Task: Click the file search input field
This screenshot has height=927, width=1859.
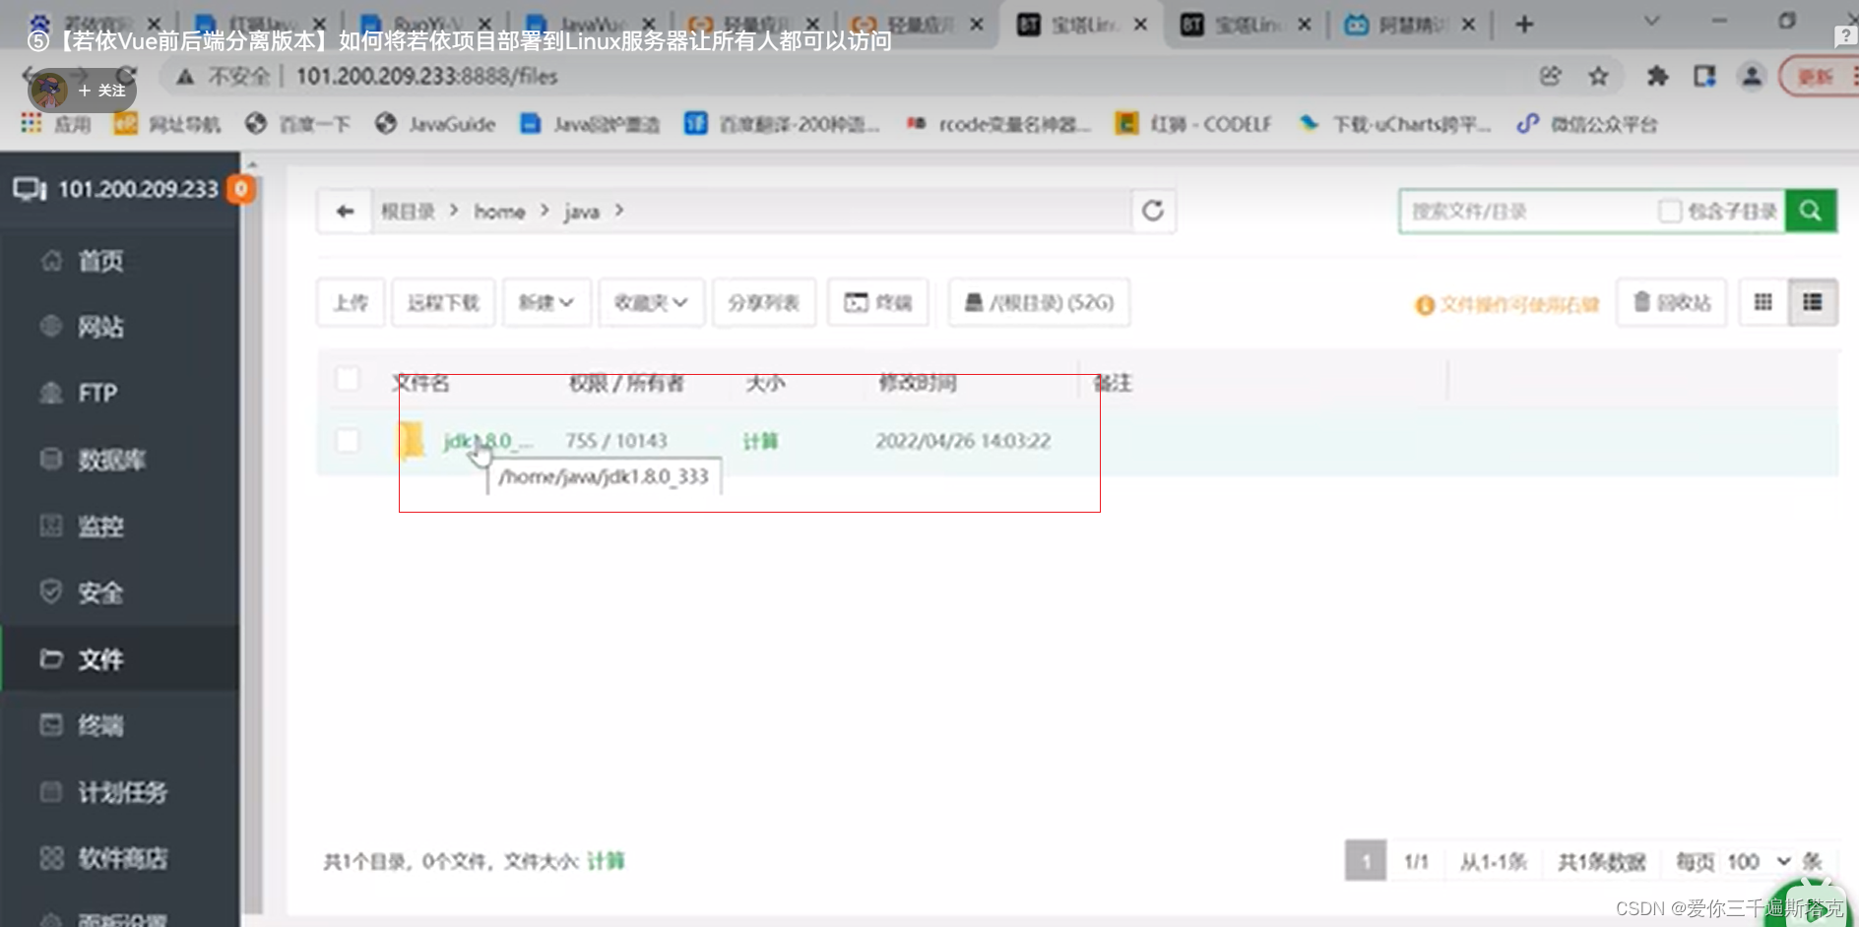Action: pyautogui.click(x=1526, y=211)
